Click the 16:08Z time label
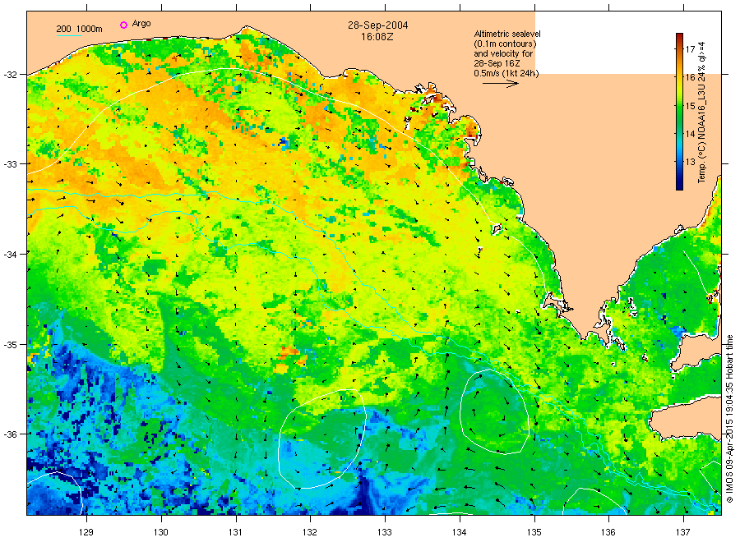Viewport: 740px width, 542px height. click(x=377, y=36)
